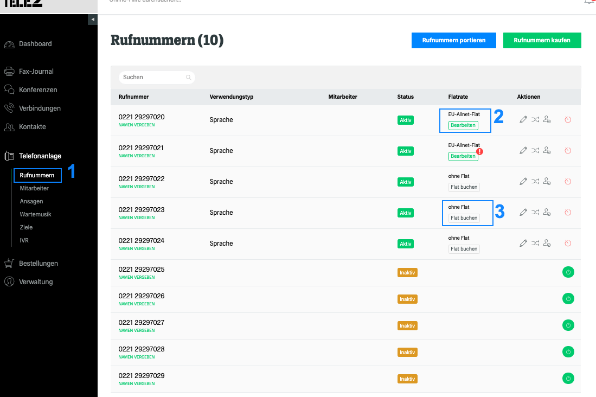Click the shuffle routing icon for 0221 29297024
The height and width of the screenshot is (397, 596).
tap(535, 244)
